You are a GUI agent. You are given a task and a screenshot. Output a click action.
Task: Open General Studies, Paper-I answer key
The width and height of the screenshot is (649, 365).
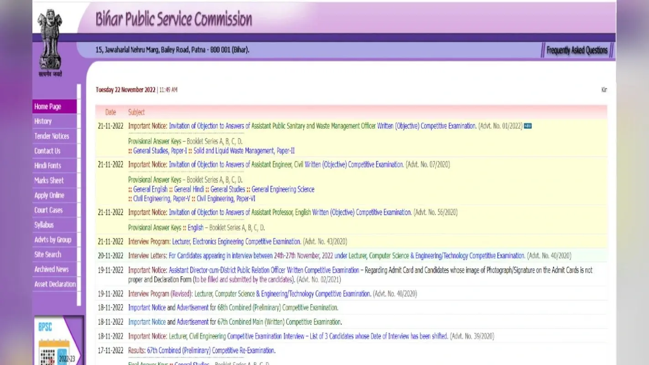tap(160, 151)
